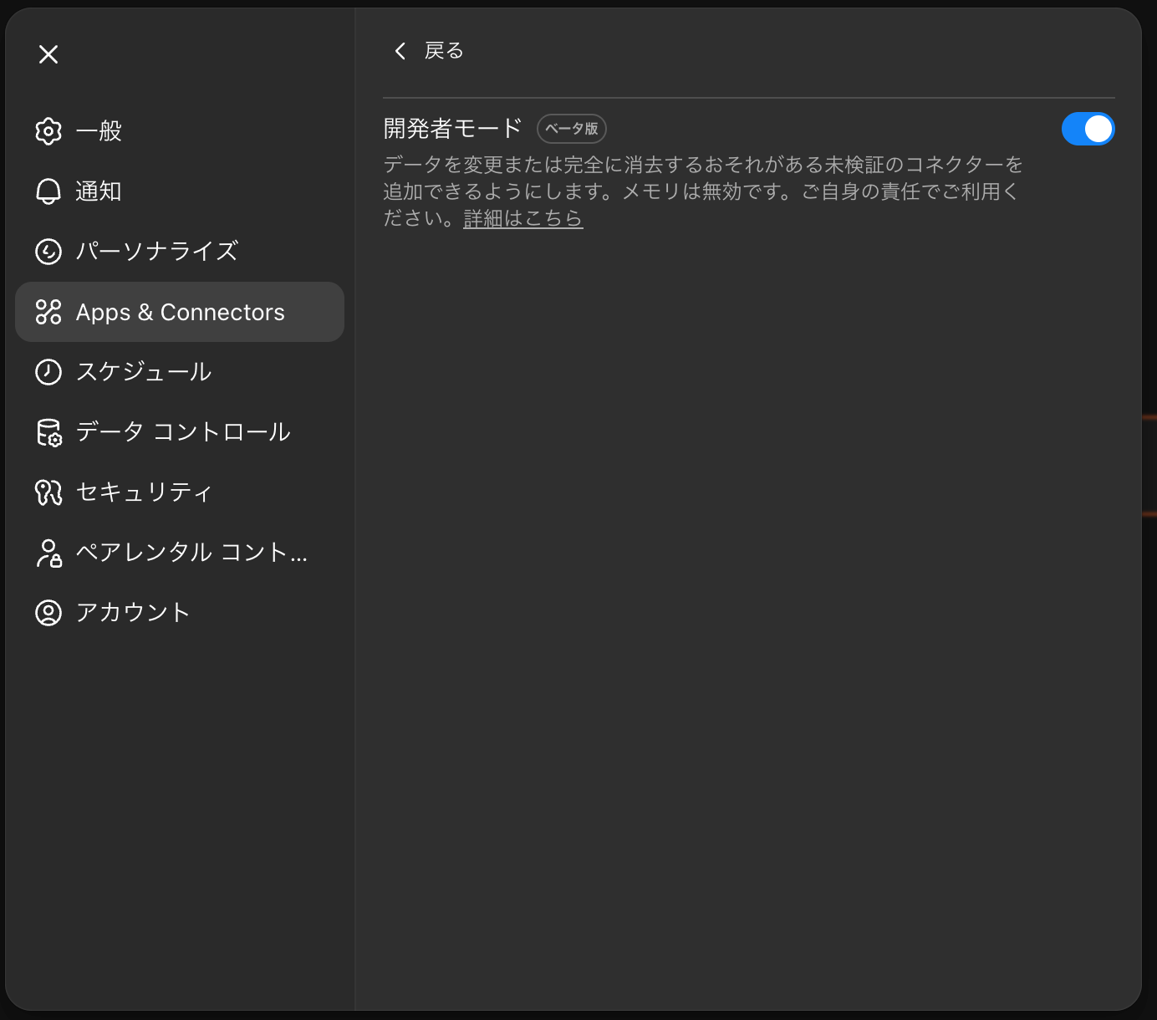Screen dimensions: 1157x1020
Task: Disable the 開発者モード toggle
Action: coord(1088,129)
